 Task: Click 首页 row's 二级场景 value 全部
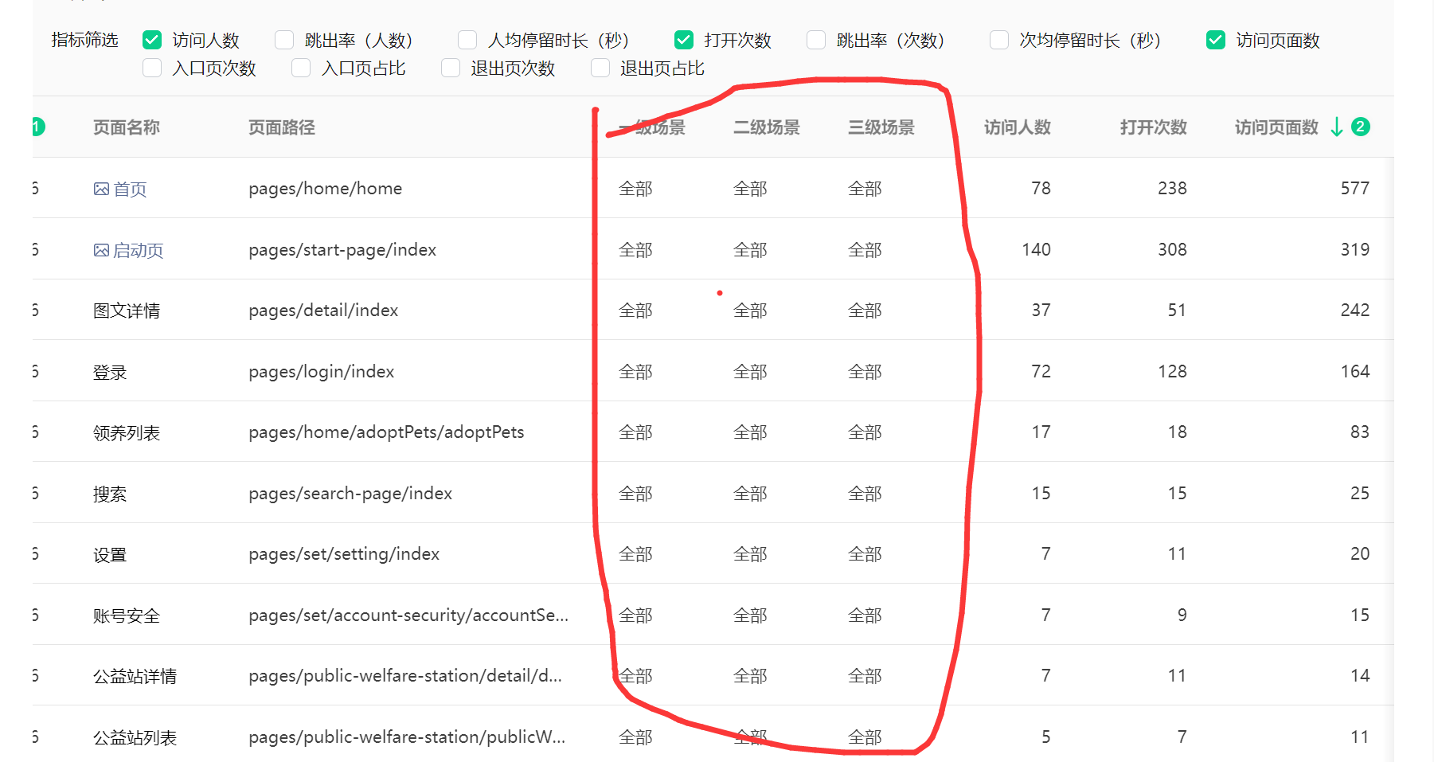click(750, 189)
